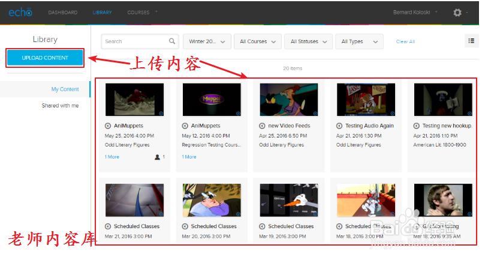Click media icon beside Testing new hookup

(x=416, y=125)
